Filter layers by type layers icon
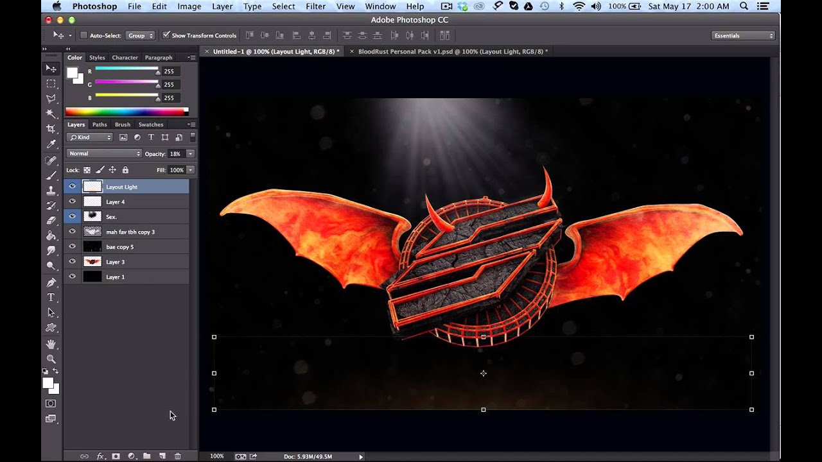 [x=151, y=137]
